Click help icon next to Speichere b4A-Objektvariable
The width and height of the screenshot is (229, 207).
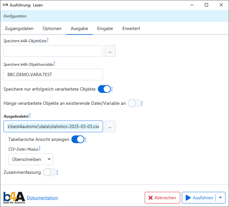coord(54,64)
